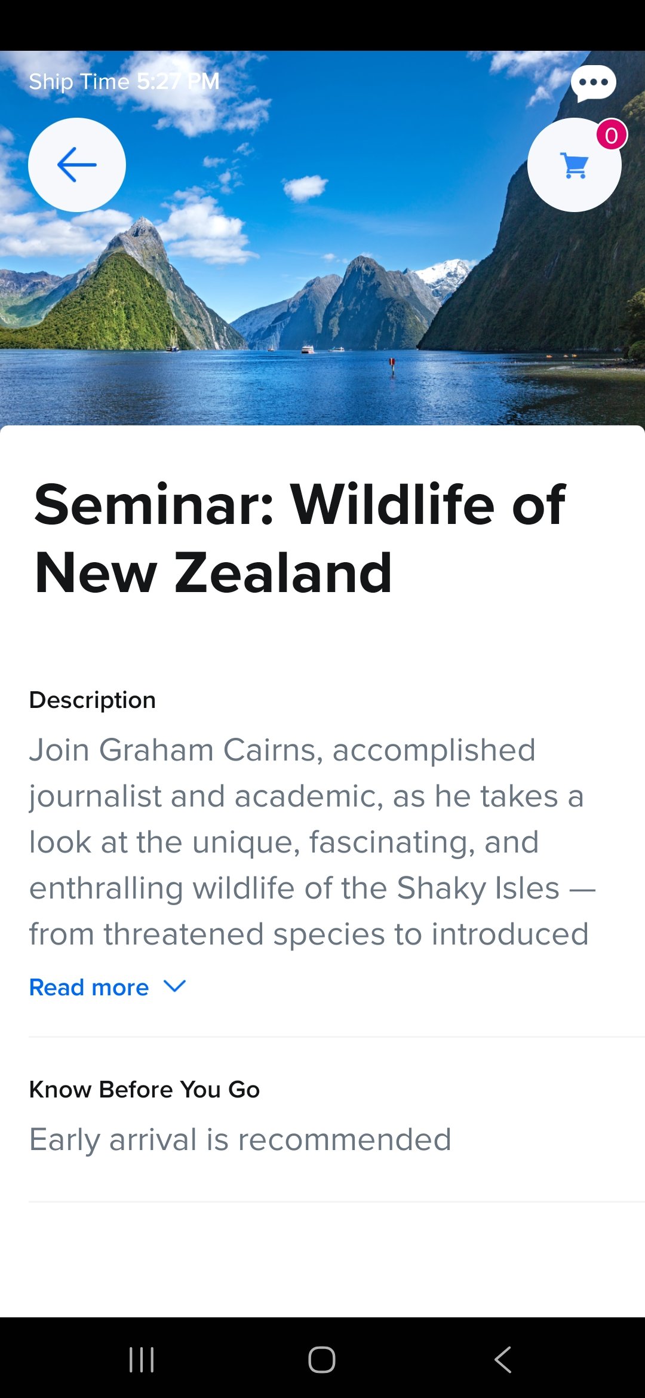Tap the Android recent apps button

point(142,1359)
